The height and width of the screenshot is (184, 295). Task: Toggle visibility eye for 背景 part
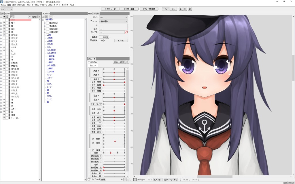coord(4,115)
